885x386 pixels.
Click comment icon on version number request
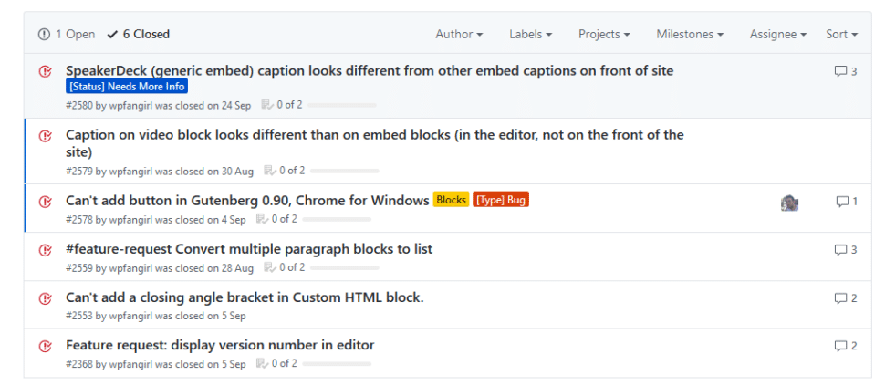[x=841, y=346]
